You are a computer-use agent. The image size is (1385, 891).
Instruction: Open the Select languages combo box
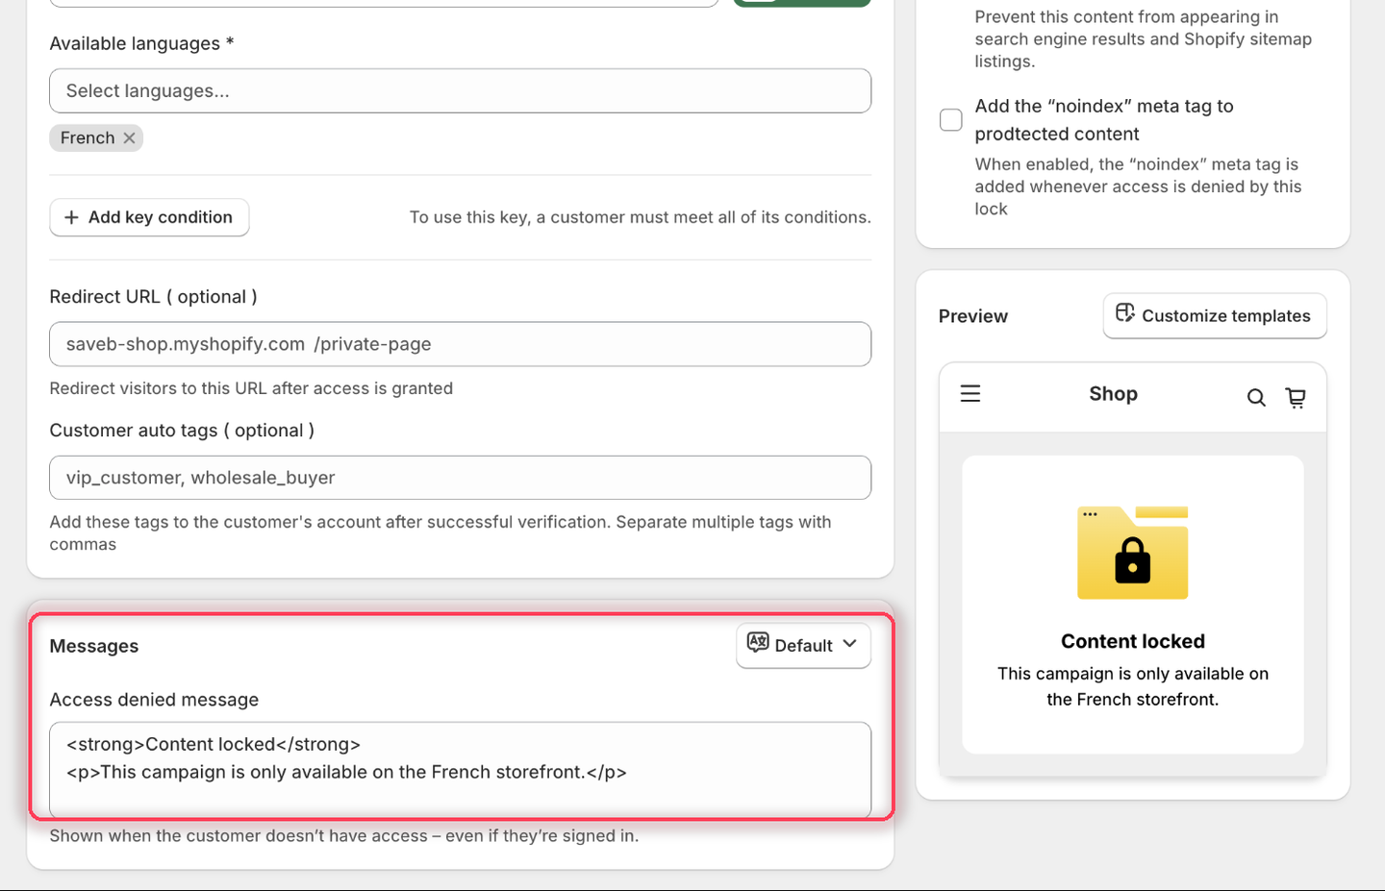coord(460,91)
